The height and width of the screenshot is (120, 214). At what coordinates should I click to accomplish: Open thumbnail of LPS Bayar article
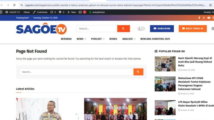point(165,107)
